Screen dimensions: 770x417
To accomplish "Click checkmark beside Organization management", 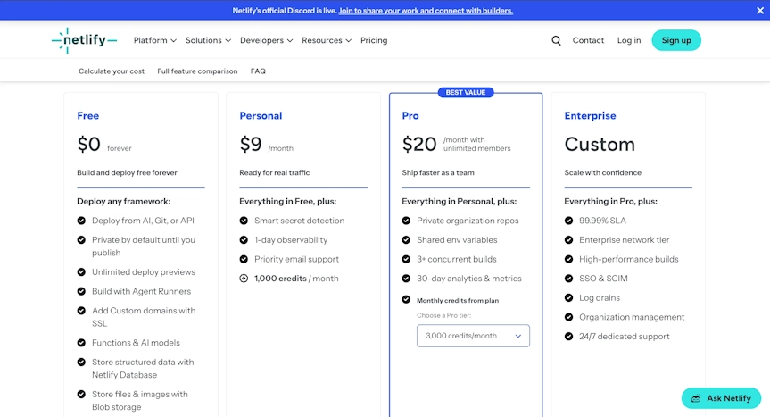I will (568, 317).
